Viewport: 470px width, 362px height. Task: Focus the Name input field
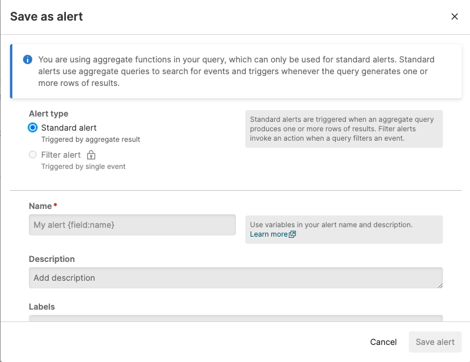click(x=132, y=225)
